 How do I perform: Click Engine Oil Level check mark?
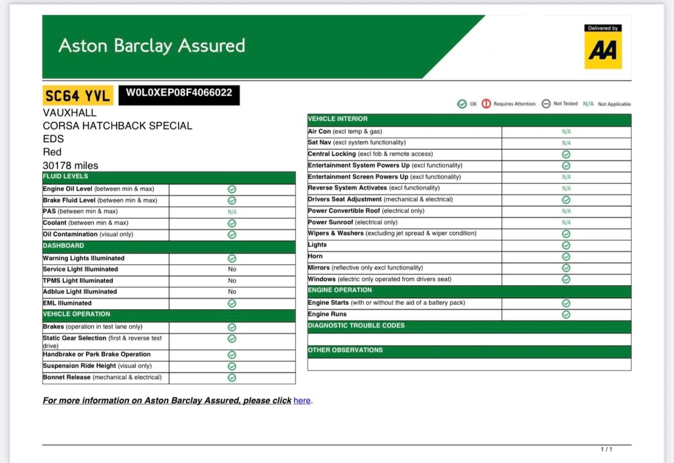(232, 189)
